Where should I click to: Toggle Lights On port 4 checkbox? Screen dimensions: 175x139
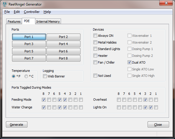[140, 107]
